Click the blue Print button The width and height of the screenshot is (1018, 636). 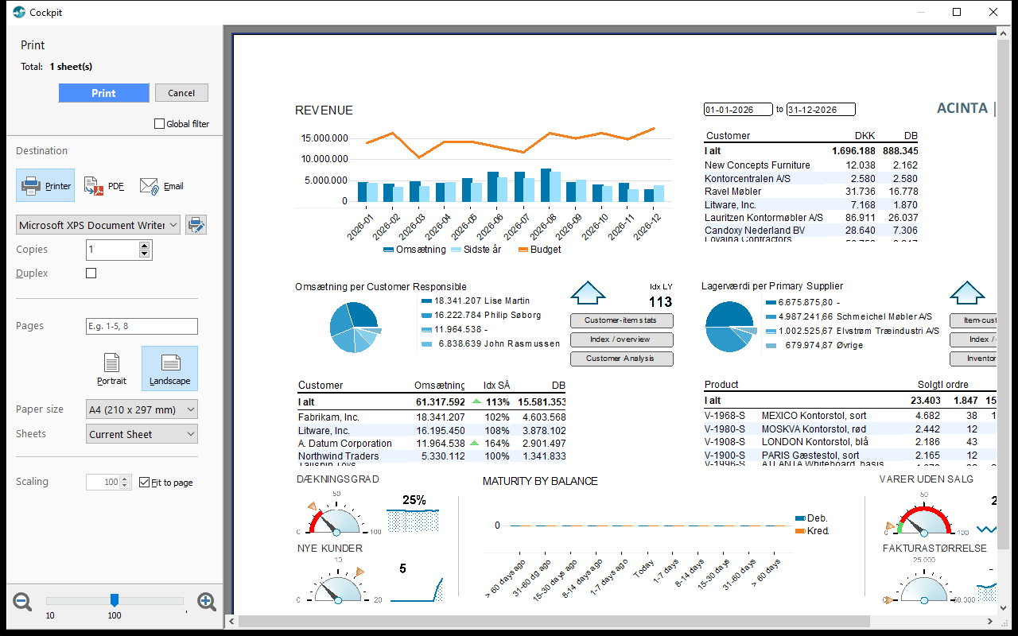(103, 93)
